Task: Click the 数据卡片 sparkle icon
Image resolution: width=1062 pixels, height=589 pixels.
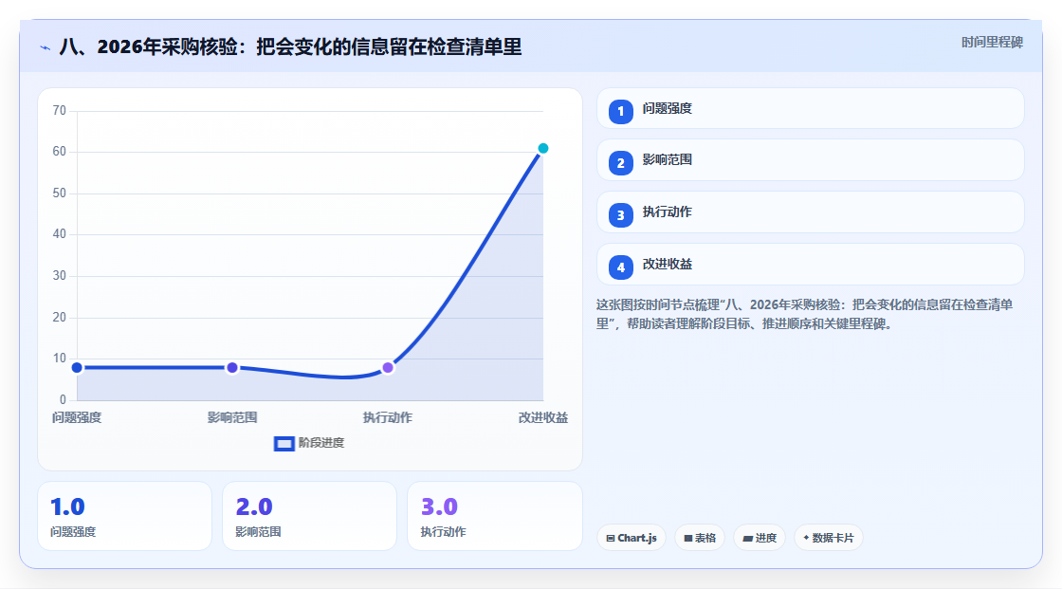Action: click(806, 538)
